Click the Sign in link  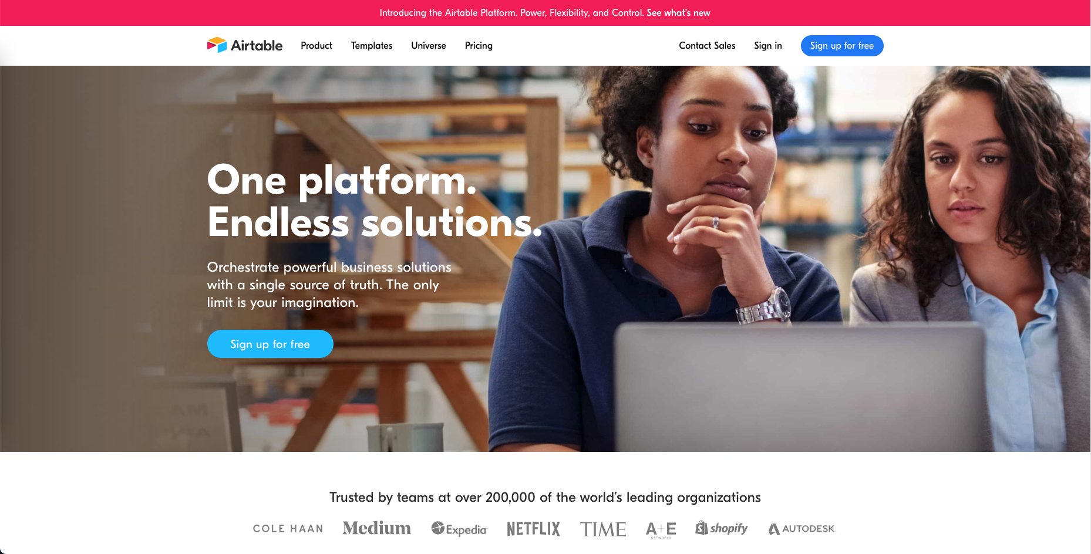[x=768, y=46]
